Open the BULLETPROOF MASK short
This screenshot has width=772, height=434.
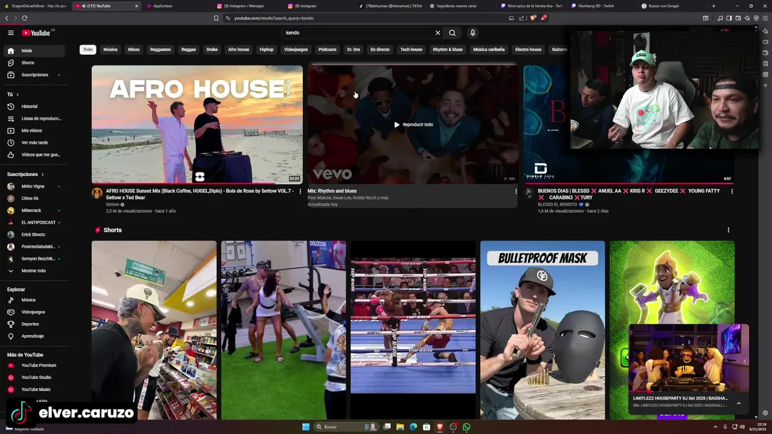(x=542, y=330)
